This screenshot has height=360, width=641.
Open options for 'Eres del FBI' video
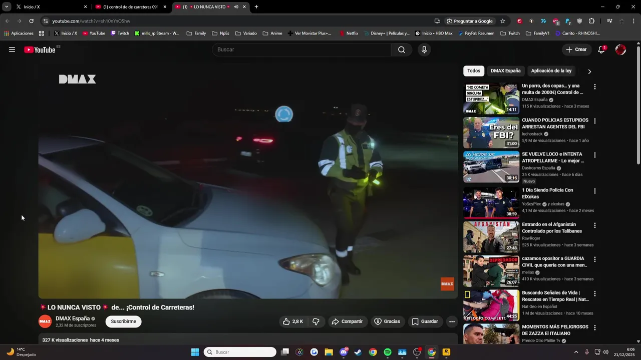595,121
